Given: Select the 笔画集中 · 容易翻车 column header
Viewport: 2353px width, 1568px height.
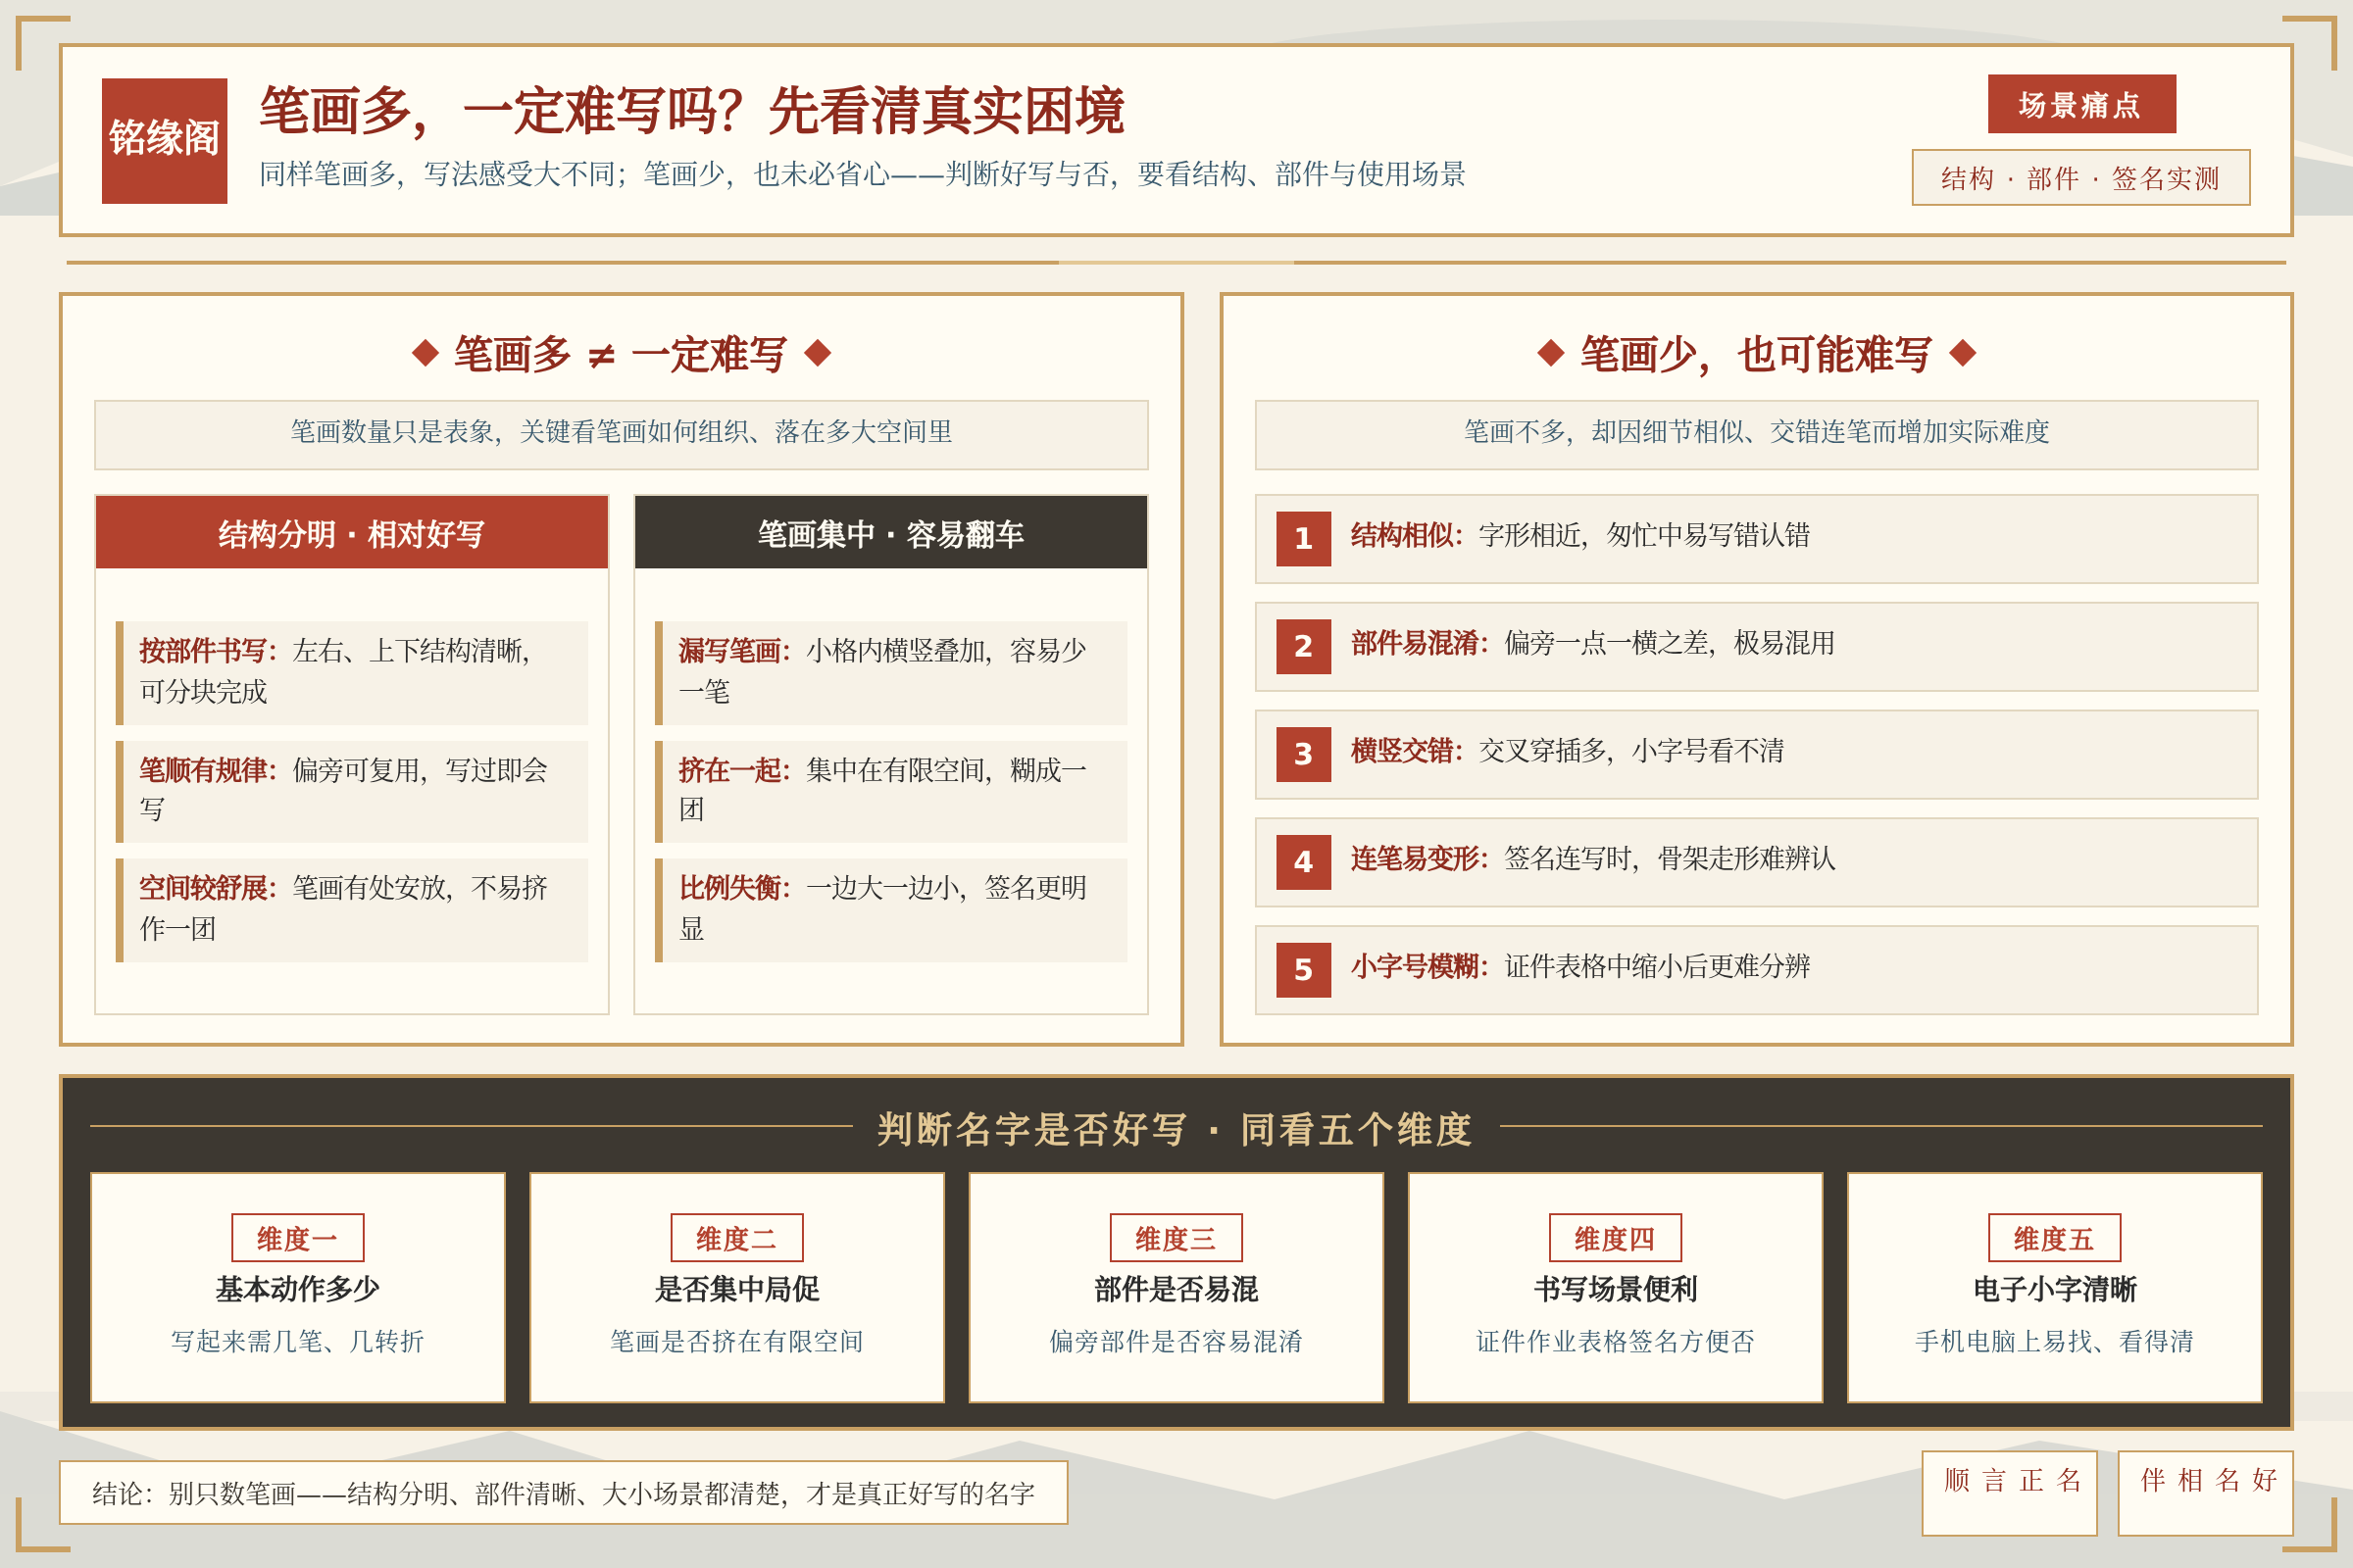Looking at the screenshot, I should point(890,533).
